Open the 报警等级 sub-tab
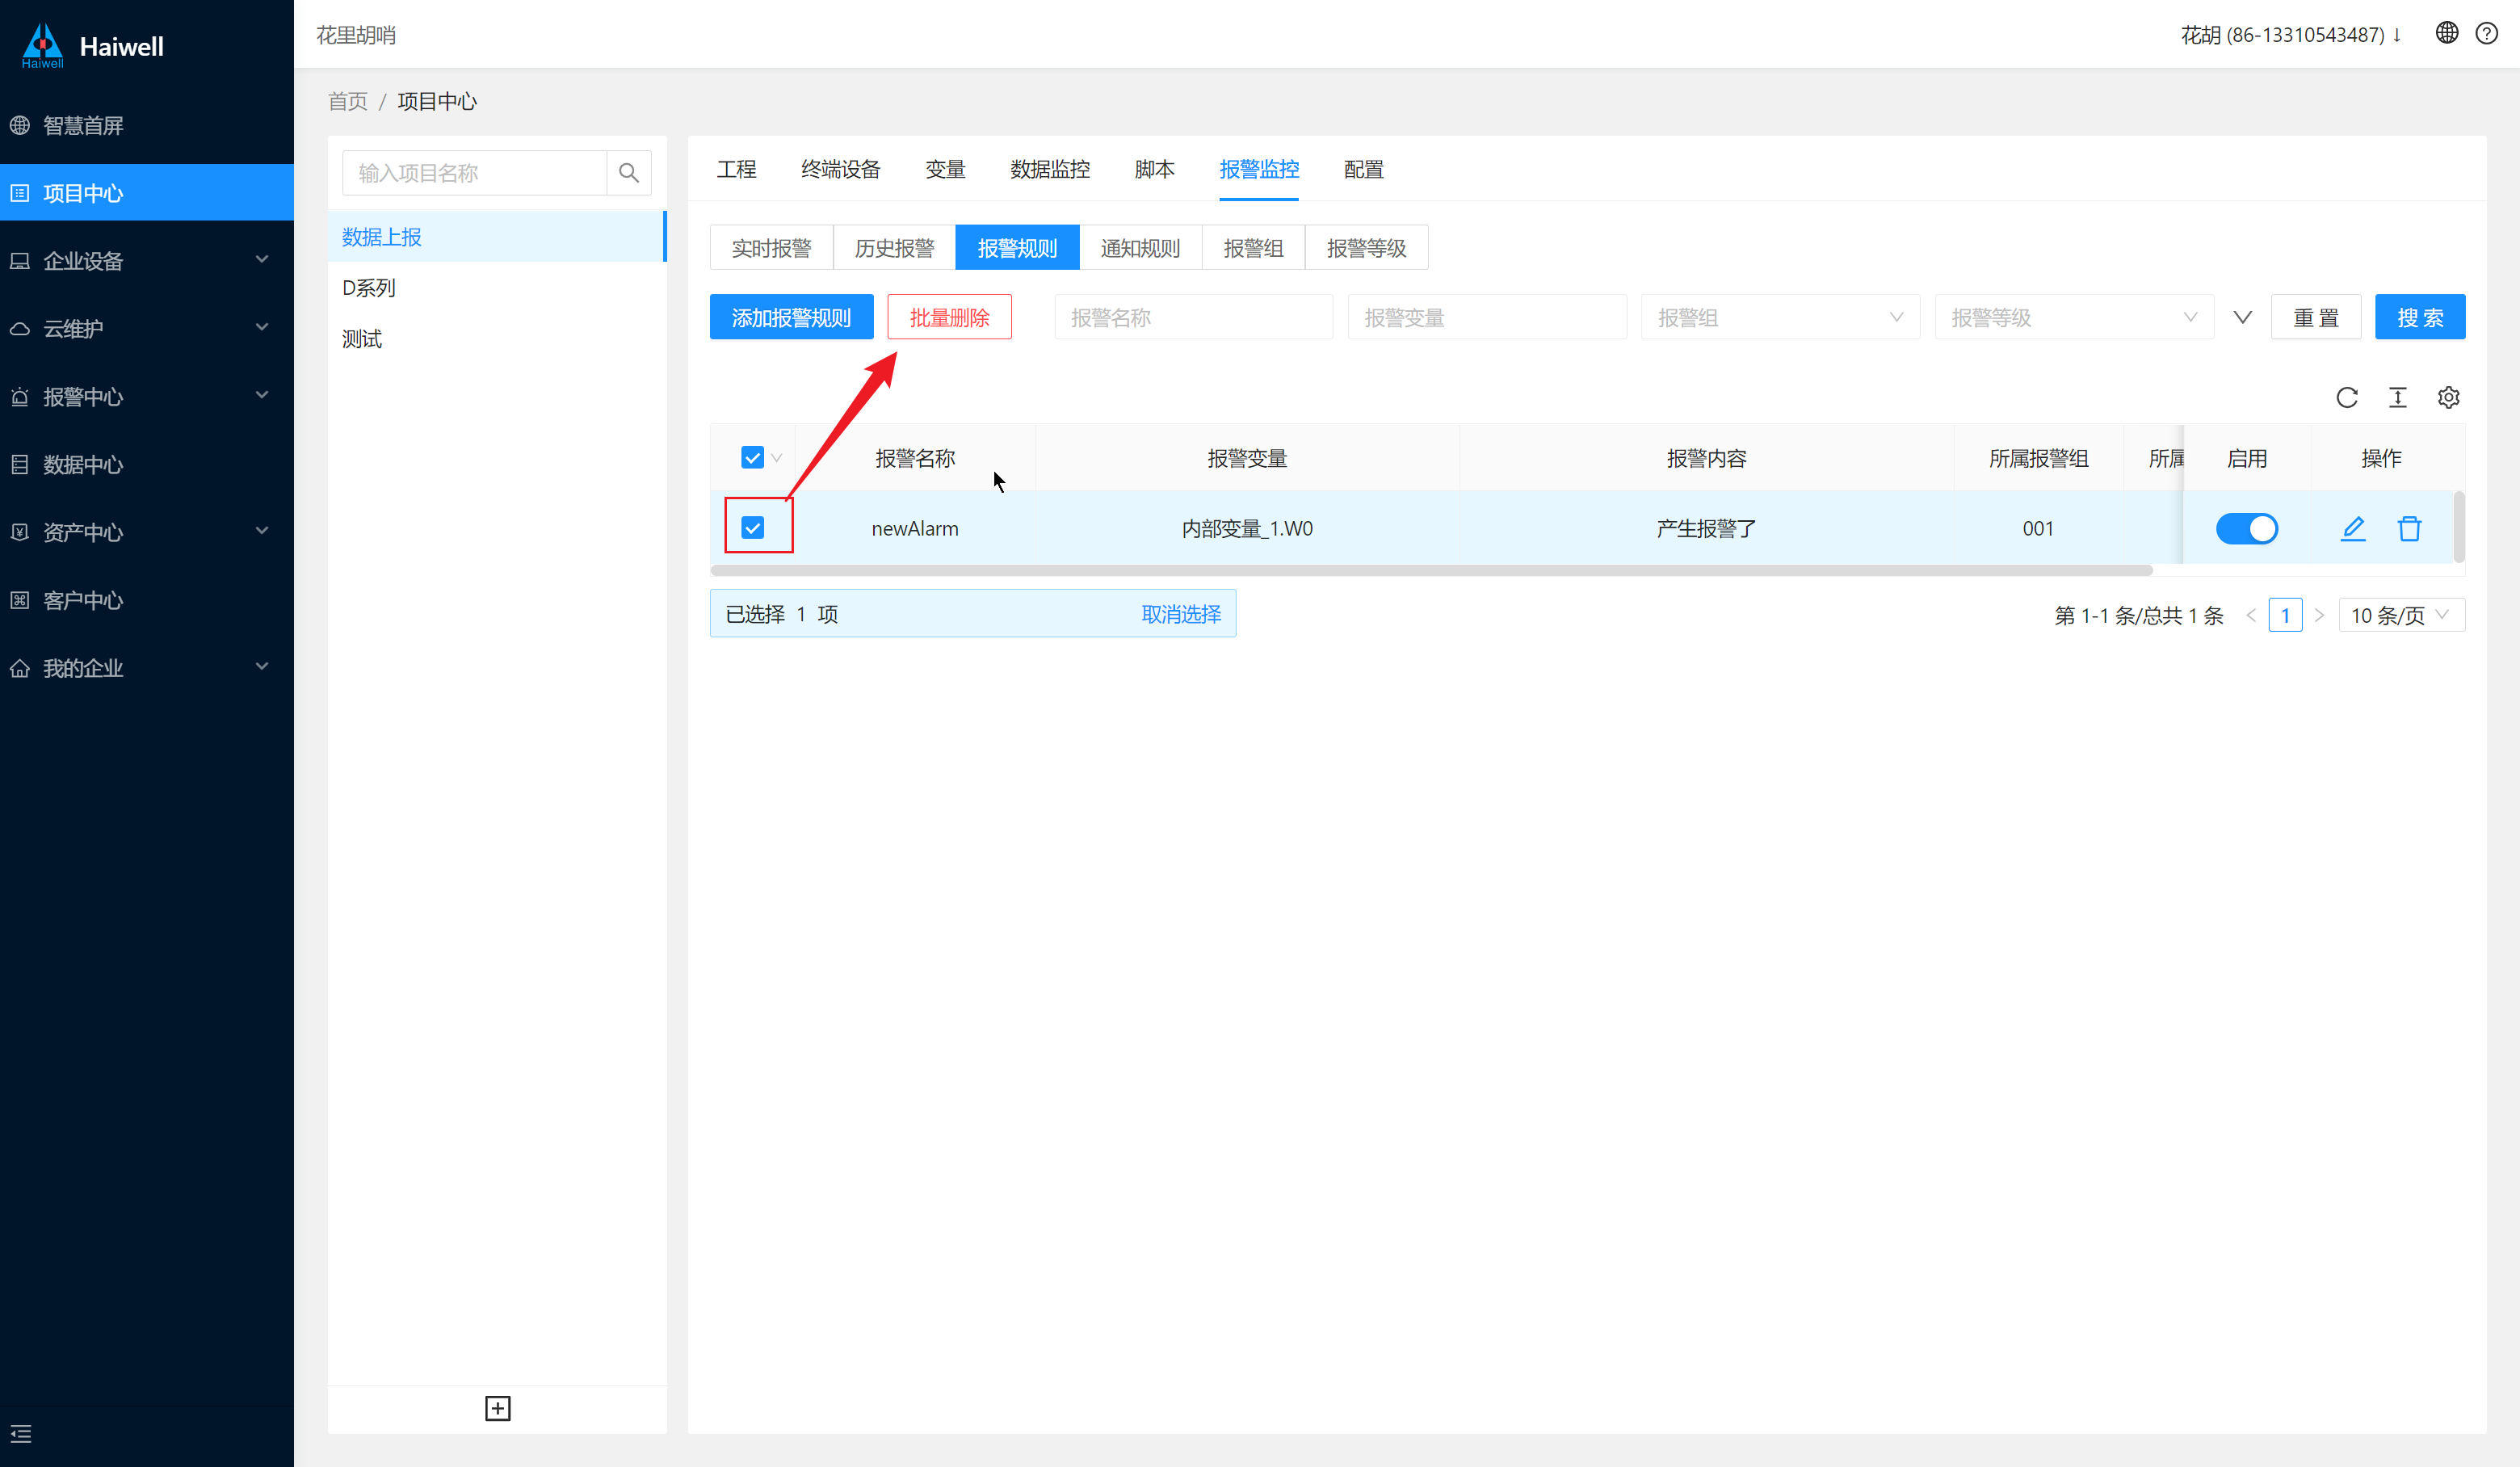The height and width of the screenshot is (1467, 2520). pos(1366,248)
